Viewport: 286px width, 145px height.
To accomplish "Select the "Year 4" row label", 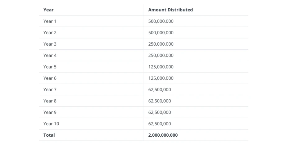I will pos(50,56).
